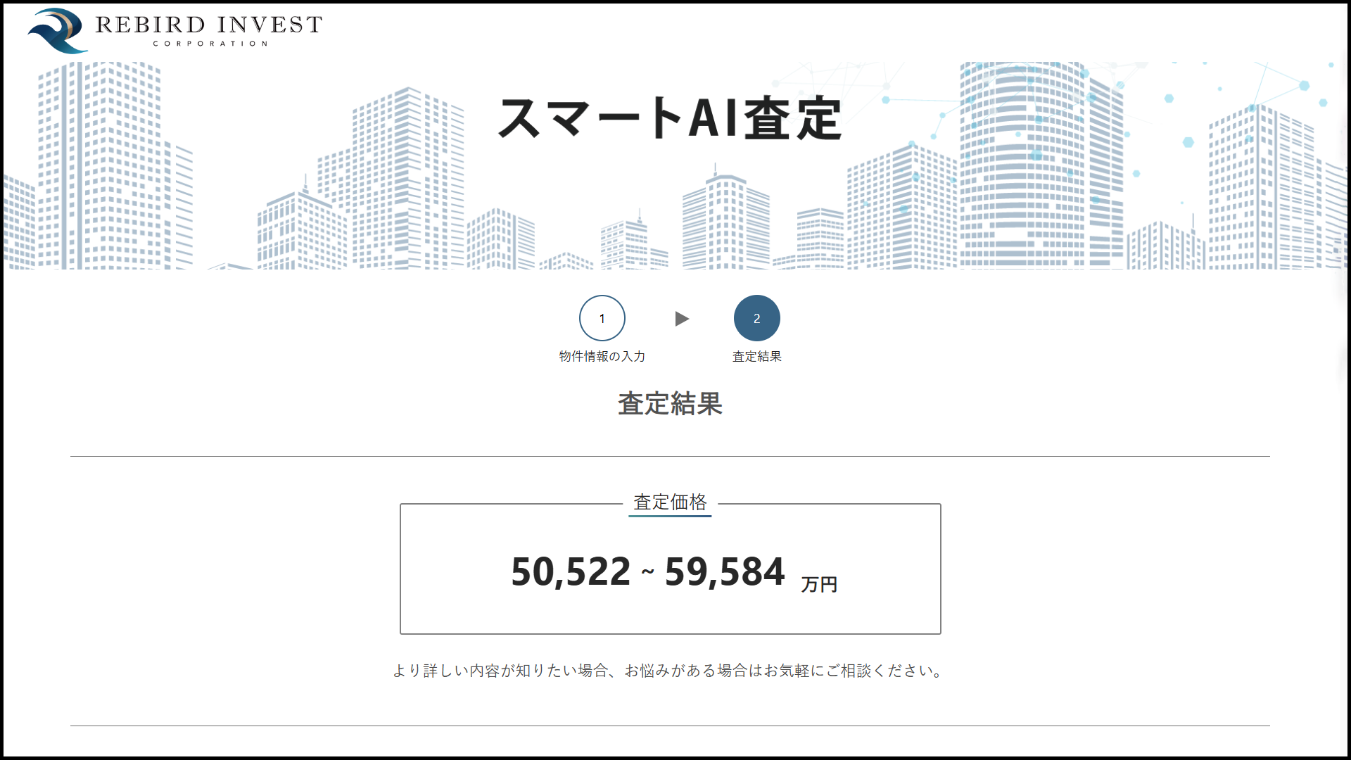1351x760 pixels.
Task: Select the step 1 circle indicator
Action: [602, 318]
